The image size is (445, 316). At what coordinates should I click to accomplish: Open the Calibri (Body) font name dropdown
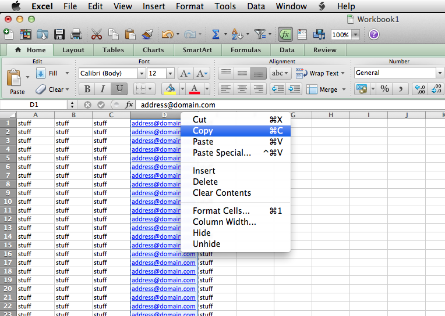click(142, 73)
